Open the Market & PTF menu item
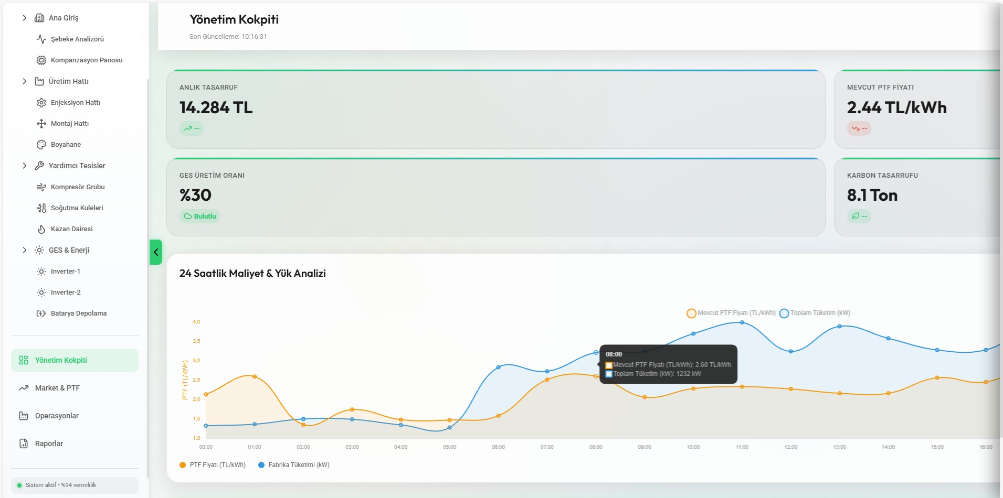This screenshot has height=498, width=1003. 57,388
